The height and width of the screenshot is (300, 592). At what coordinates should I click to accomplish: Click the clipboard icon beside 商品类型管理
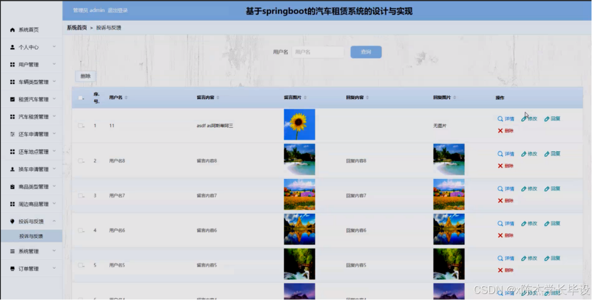[x=13, y=187]
